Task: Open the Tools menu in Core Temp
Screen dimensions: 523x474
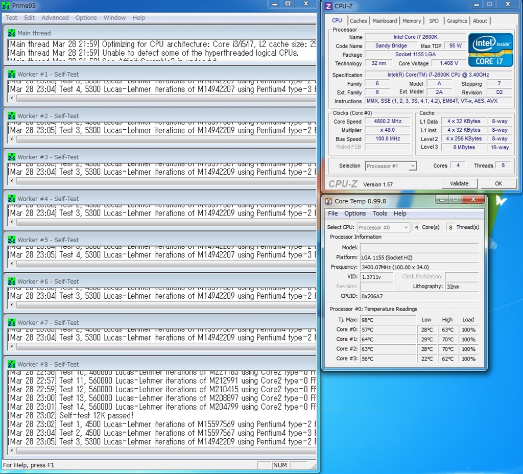Action: click(379, 214)
